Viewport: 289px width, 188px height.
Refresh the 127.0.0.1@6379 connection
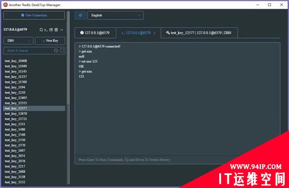pyautogui.click(x=41, y=30)
